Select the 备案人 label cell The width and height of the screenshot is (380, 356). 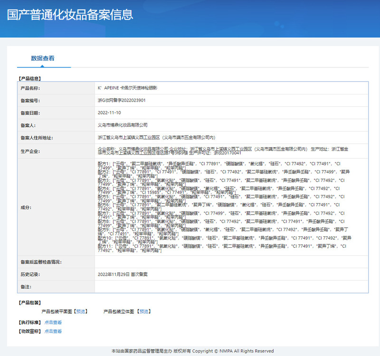56,125
